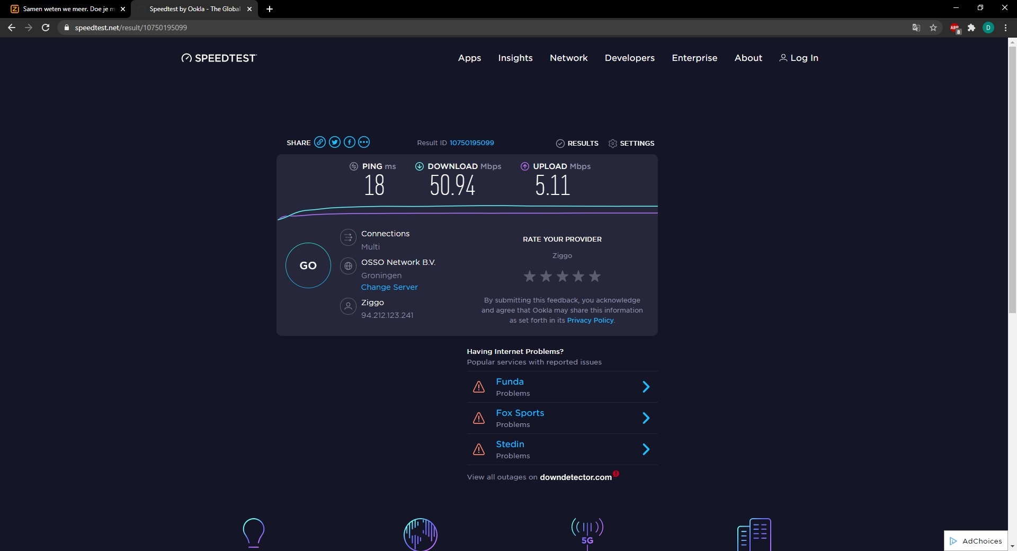This screenshot has height=551, width=1017.
Task: Rate Ziggo with the first star
Action: tap(529, 276)
